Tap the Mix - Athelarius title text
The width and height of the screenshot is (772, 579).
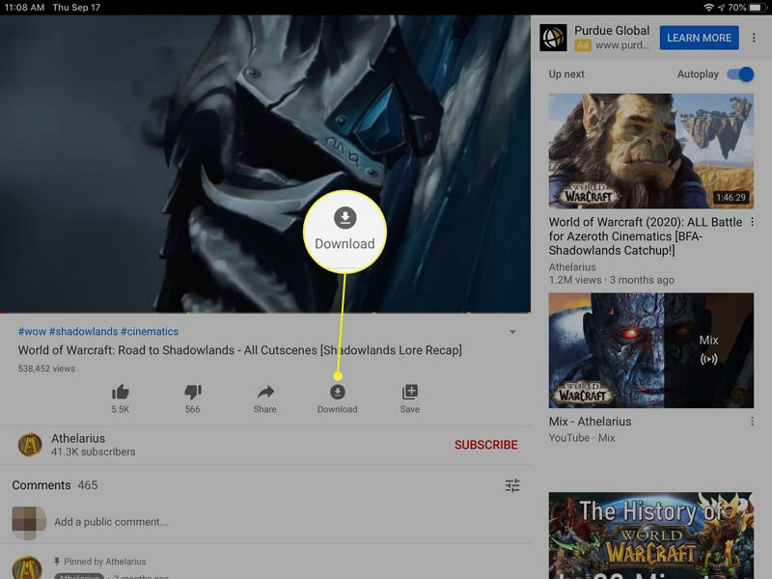590,422
